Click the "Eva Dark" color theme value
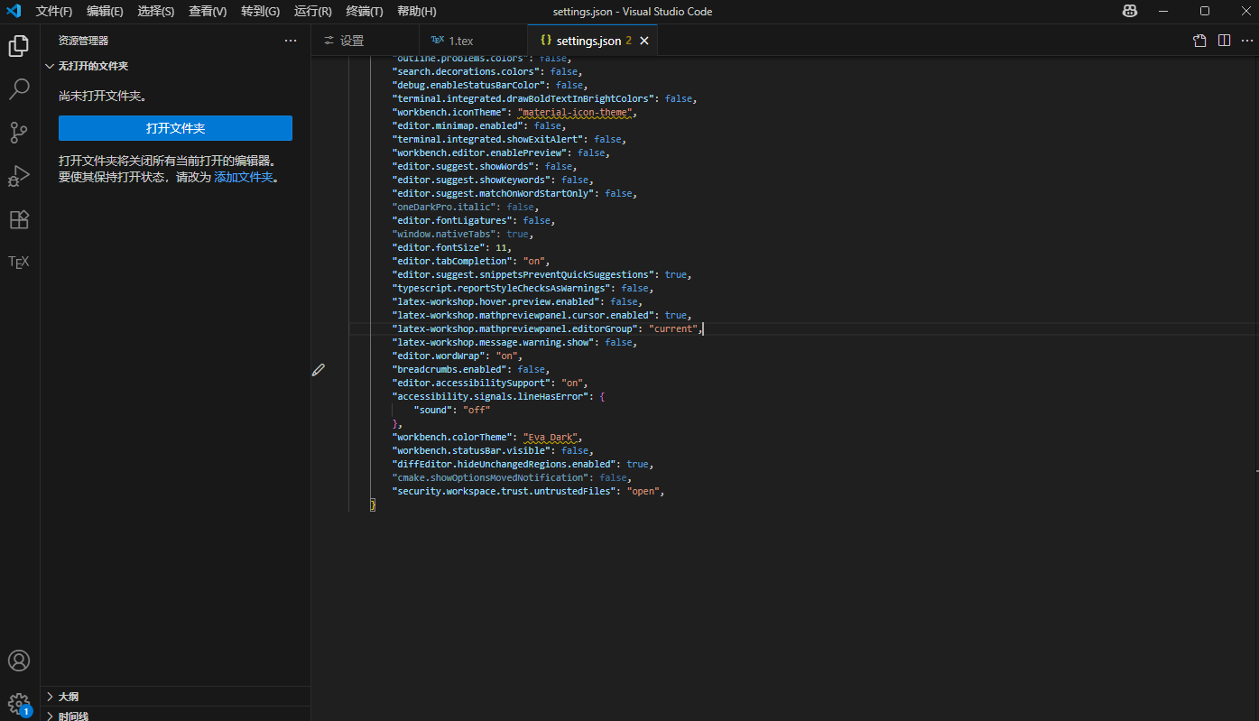The width and height of the screenshot is (1259, 721). click(x=551, y=438)
